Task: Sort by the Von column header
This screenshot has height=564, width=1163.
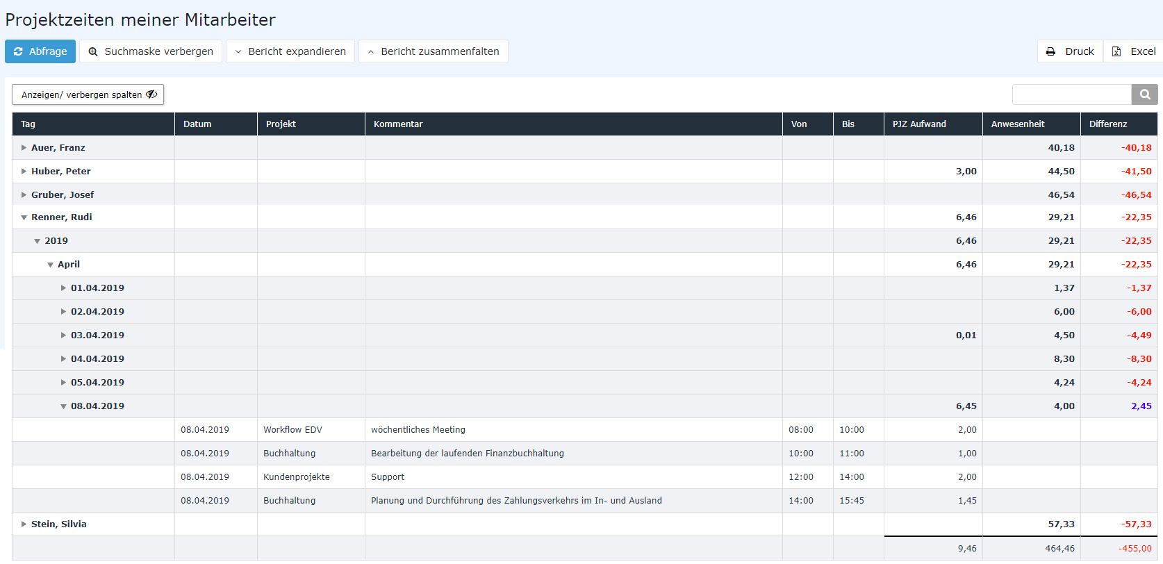Action: pos(808,124)
